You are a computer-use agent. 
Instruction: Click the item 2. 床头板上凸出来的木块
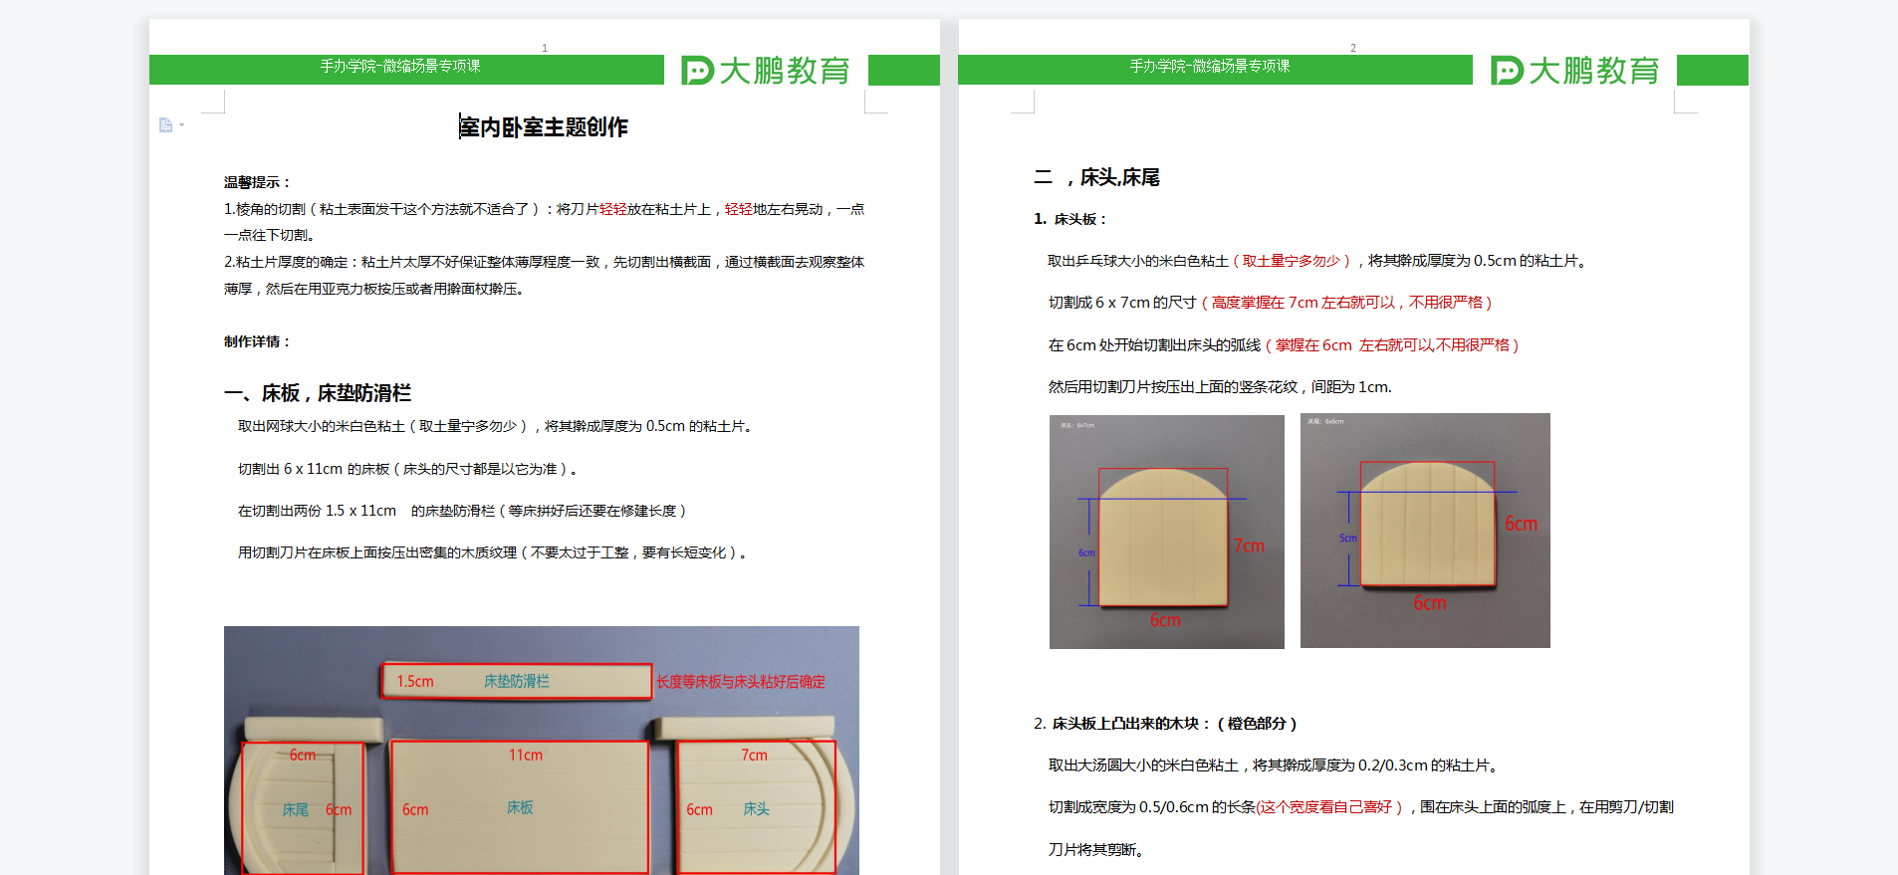click(x=1165, y=724)
